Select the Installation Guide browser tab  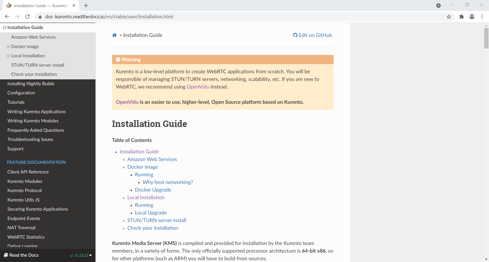41,5
